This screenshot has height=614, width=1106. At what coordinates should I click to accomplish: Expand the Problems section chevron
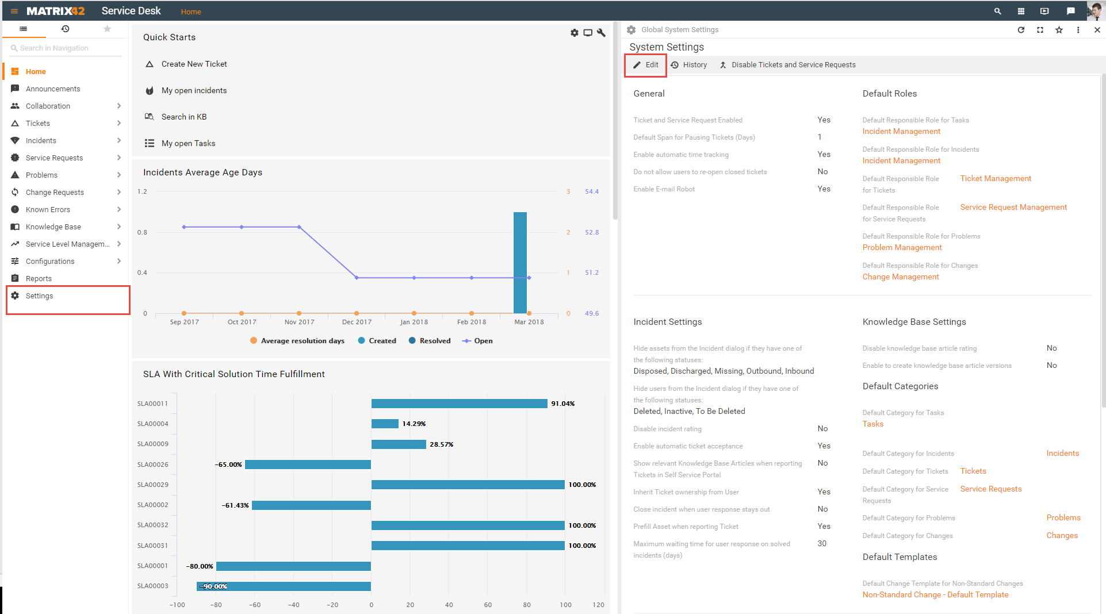(118, 175)
